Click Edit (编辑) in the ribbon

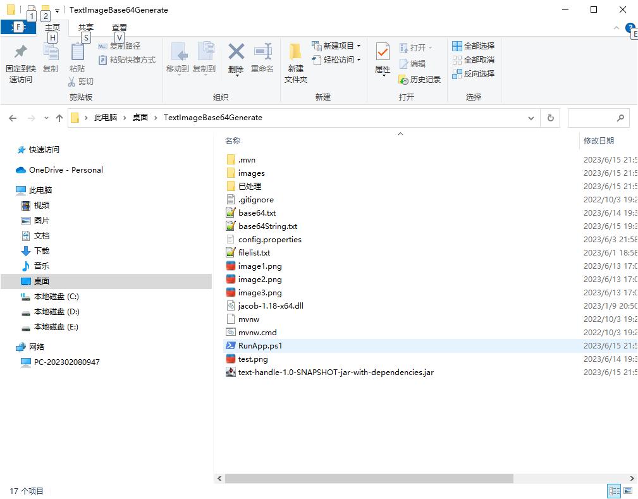tap(412, 63)
